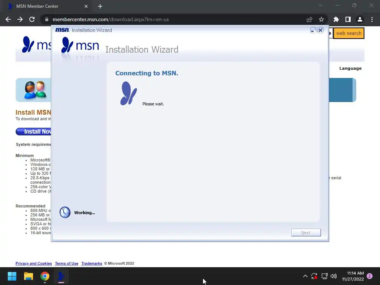Toggle the Chrome side panel icon

(x=348, y=19)
